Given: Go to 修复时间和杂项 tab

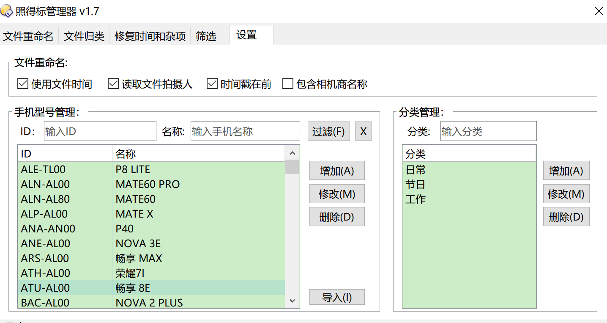Looking at the screenshot, I should pos(150,36).
